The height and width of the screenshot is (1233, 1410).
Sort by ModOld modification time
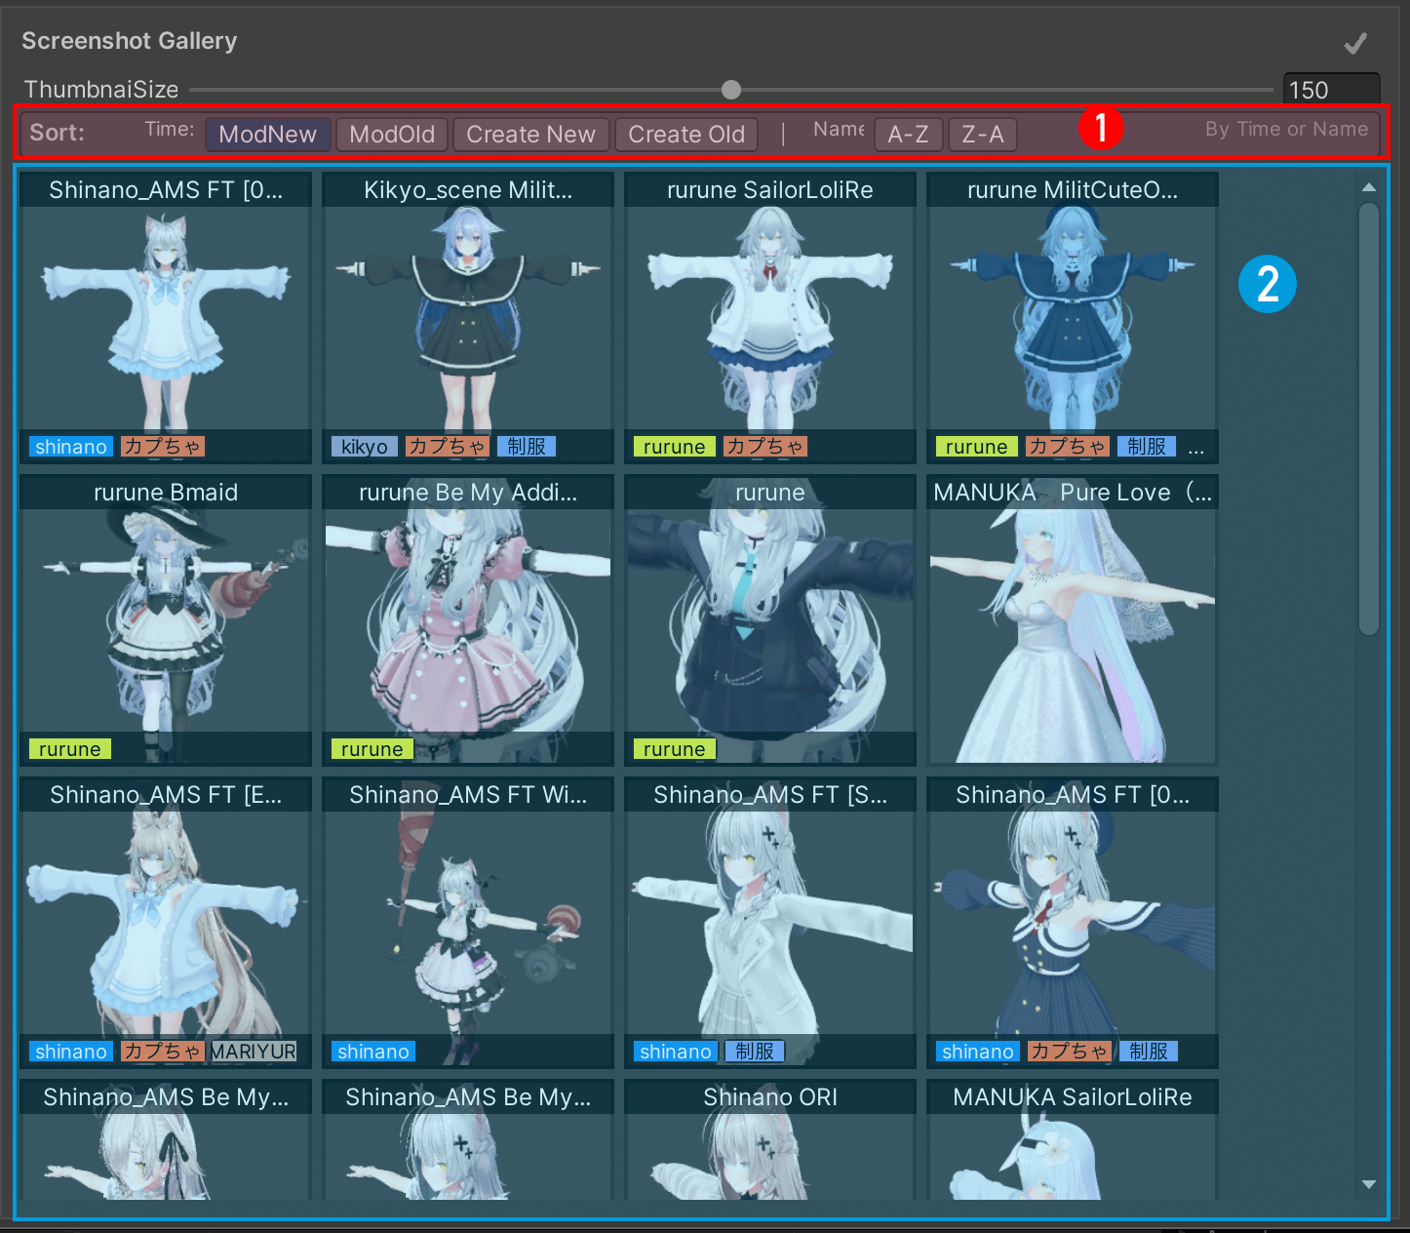pyautogui.click(x=392, y=135)
